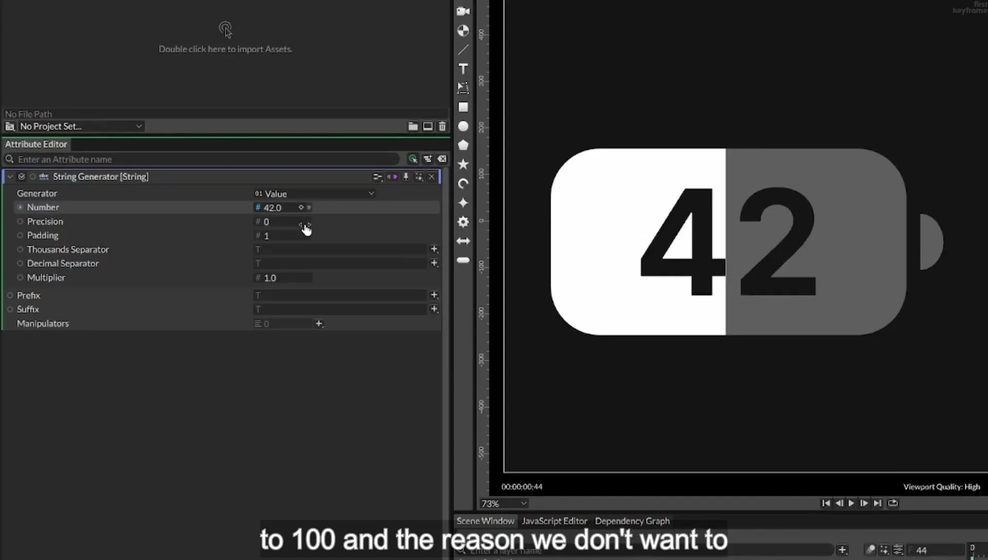
Task: Add a keyframe on the Number value
Action: click(301, 207)
